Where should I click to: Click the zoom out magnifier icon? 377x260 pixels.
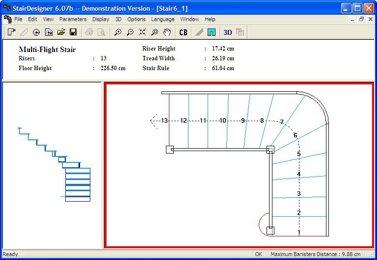pyautogui.click(x=130, y=32)
